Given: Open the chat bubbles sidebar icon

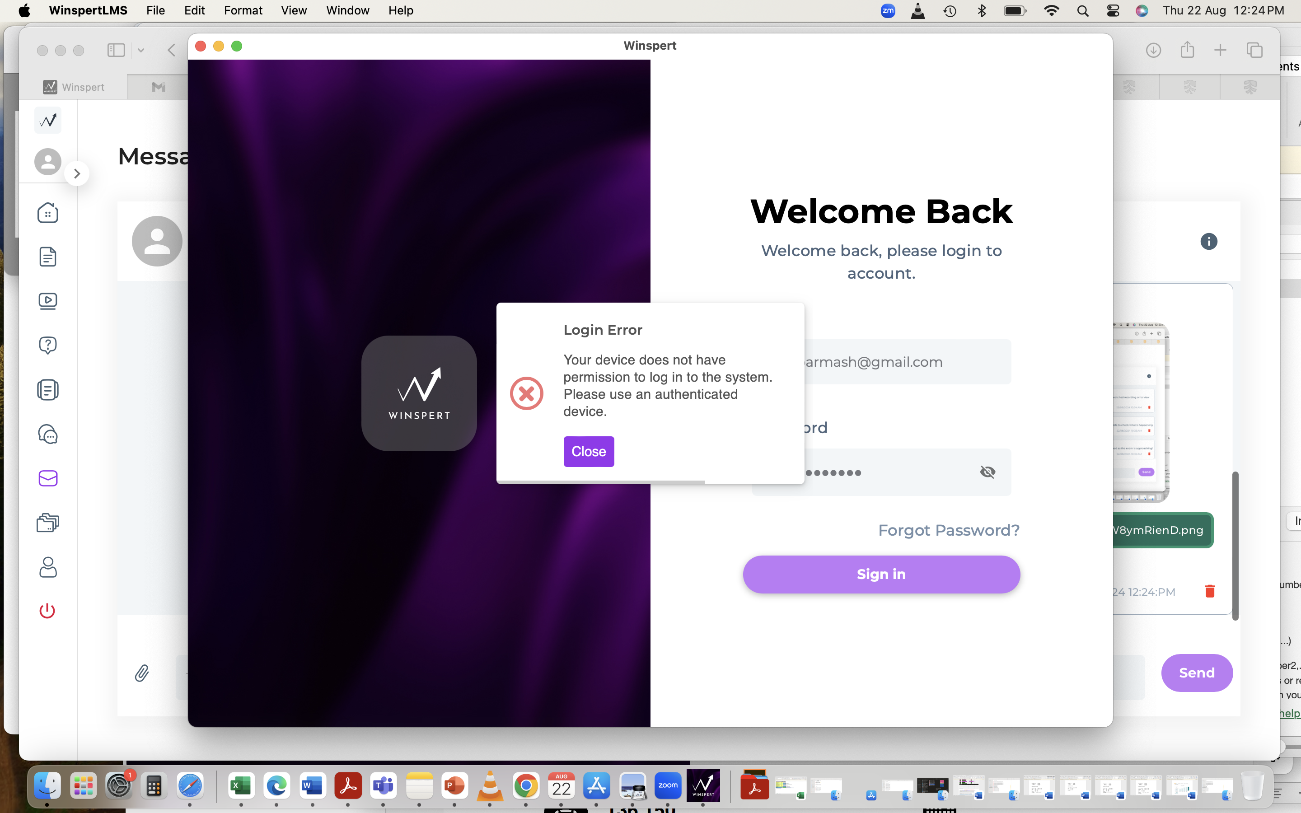Looking at the screenshot, I should click(x=48, y=434).
